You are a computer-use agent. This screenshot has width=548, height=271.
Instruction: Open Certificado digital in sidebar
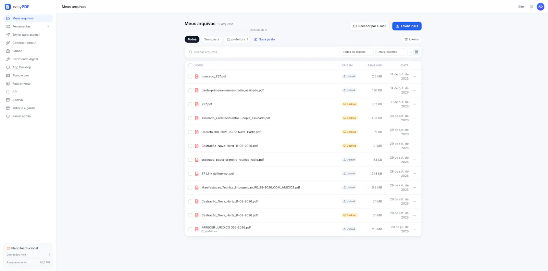[x=28, y=59]
